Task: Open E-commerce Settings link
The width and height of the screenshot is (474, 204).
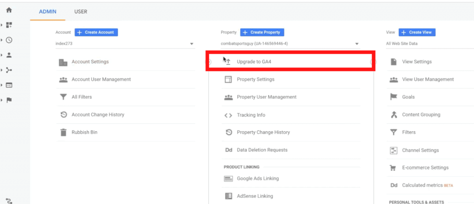Action: [425, 168]
